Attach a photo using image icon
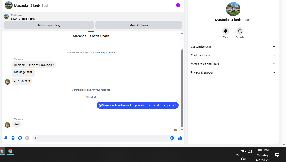Screen dimensions: 286x162 (x=13, y=138)
